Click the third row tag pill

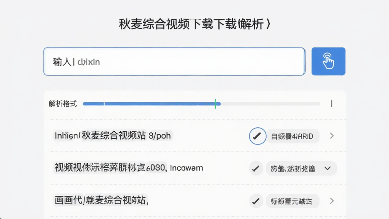tap(292, 201)
